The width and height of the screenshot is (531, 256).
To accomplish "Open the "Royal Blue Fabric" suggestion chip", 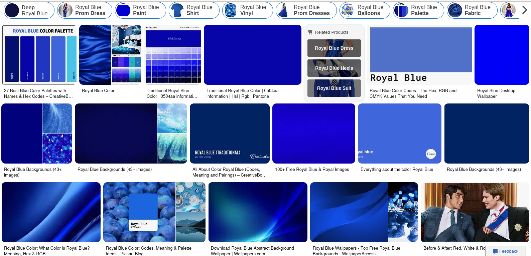I will [472, 10].
